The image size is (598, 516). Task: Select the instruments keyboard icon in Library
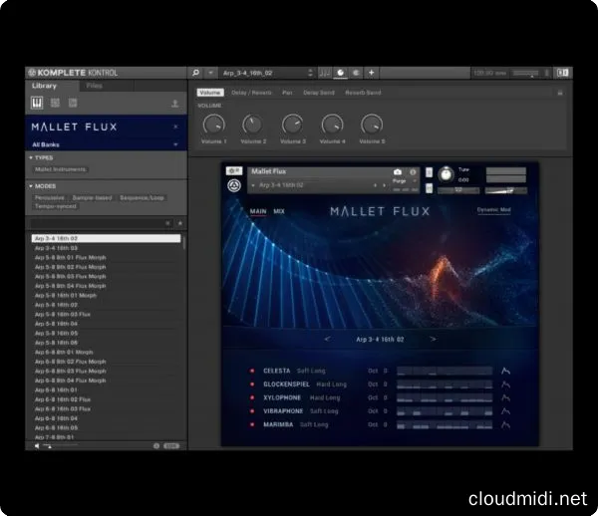click(37, 103)
